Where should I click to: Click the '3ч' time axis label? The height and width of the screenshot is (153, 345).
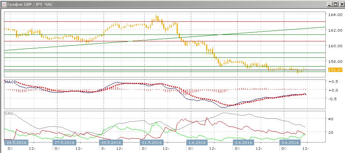pyautogui.click(x=104, y=149)
